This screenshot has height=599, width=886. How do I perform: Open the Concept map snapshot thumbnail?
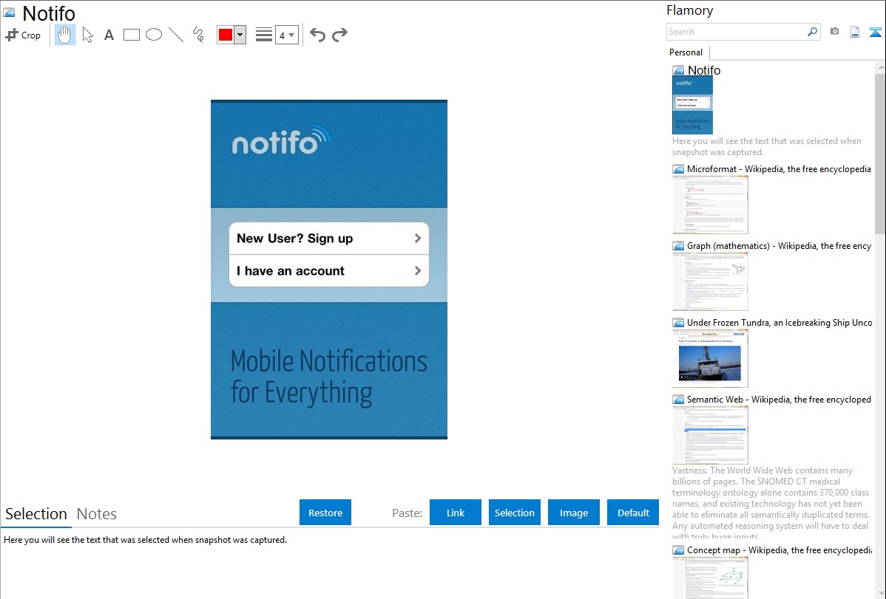pos(710,578)
